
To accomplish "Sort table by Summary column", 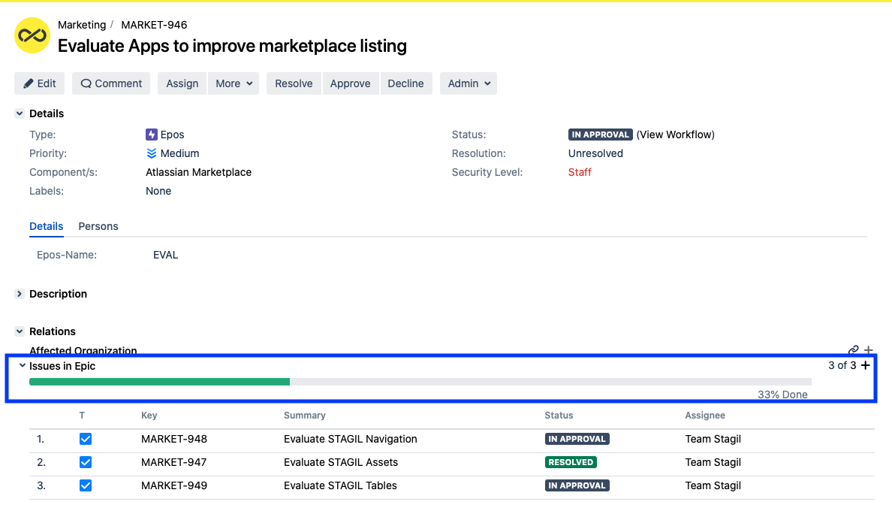I will [305, 416].
